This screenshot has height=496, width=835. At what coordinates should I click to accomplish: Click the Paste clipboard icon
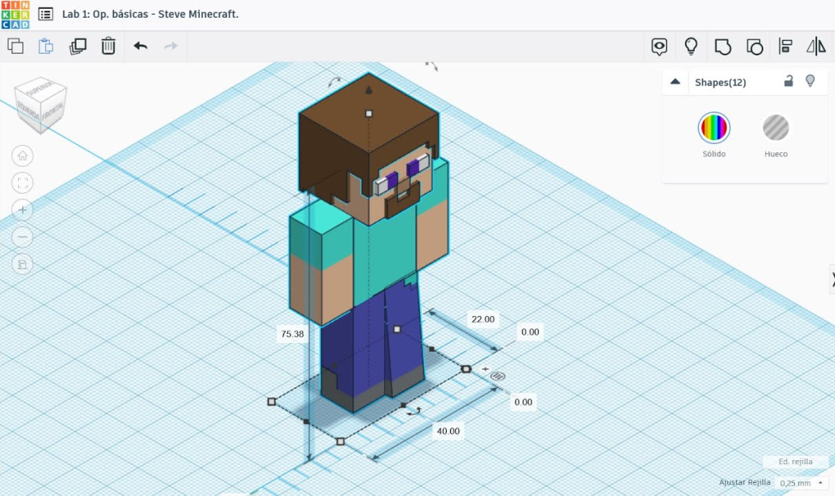point(46,46)
